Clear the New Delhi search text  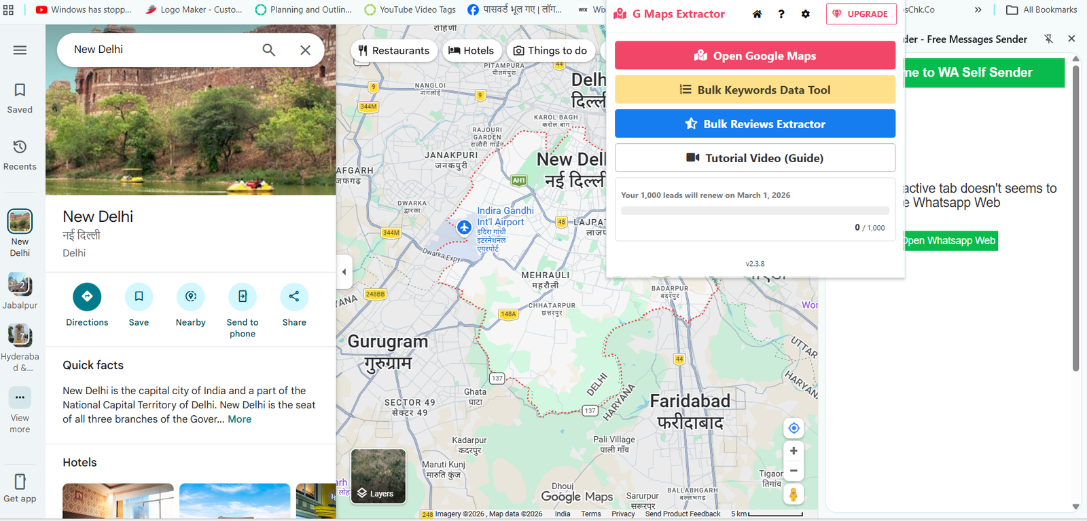tap(305, 50)
